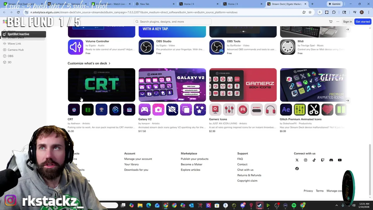
Task: Click the mixer sliders icon in Gamerz Icons
Action: pos(229,110)
